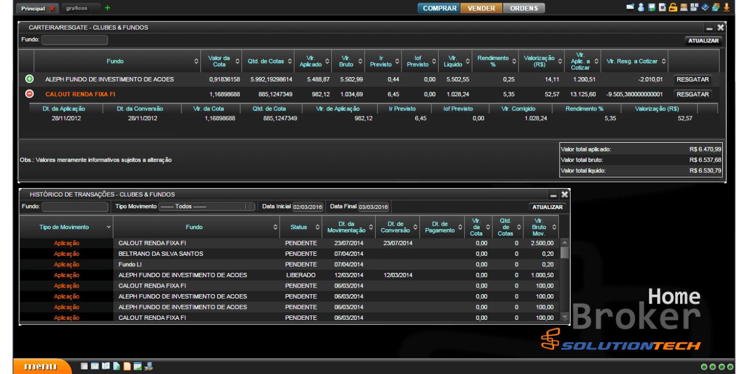
Task: Close the Carteira/Resgate panel
Action: pos(721,27)
